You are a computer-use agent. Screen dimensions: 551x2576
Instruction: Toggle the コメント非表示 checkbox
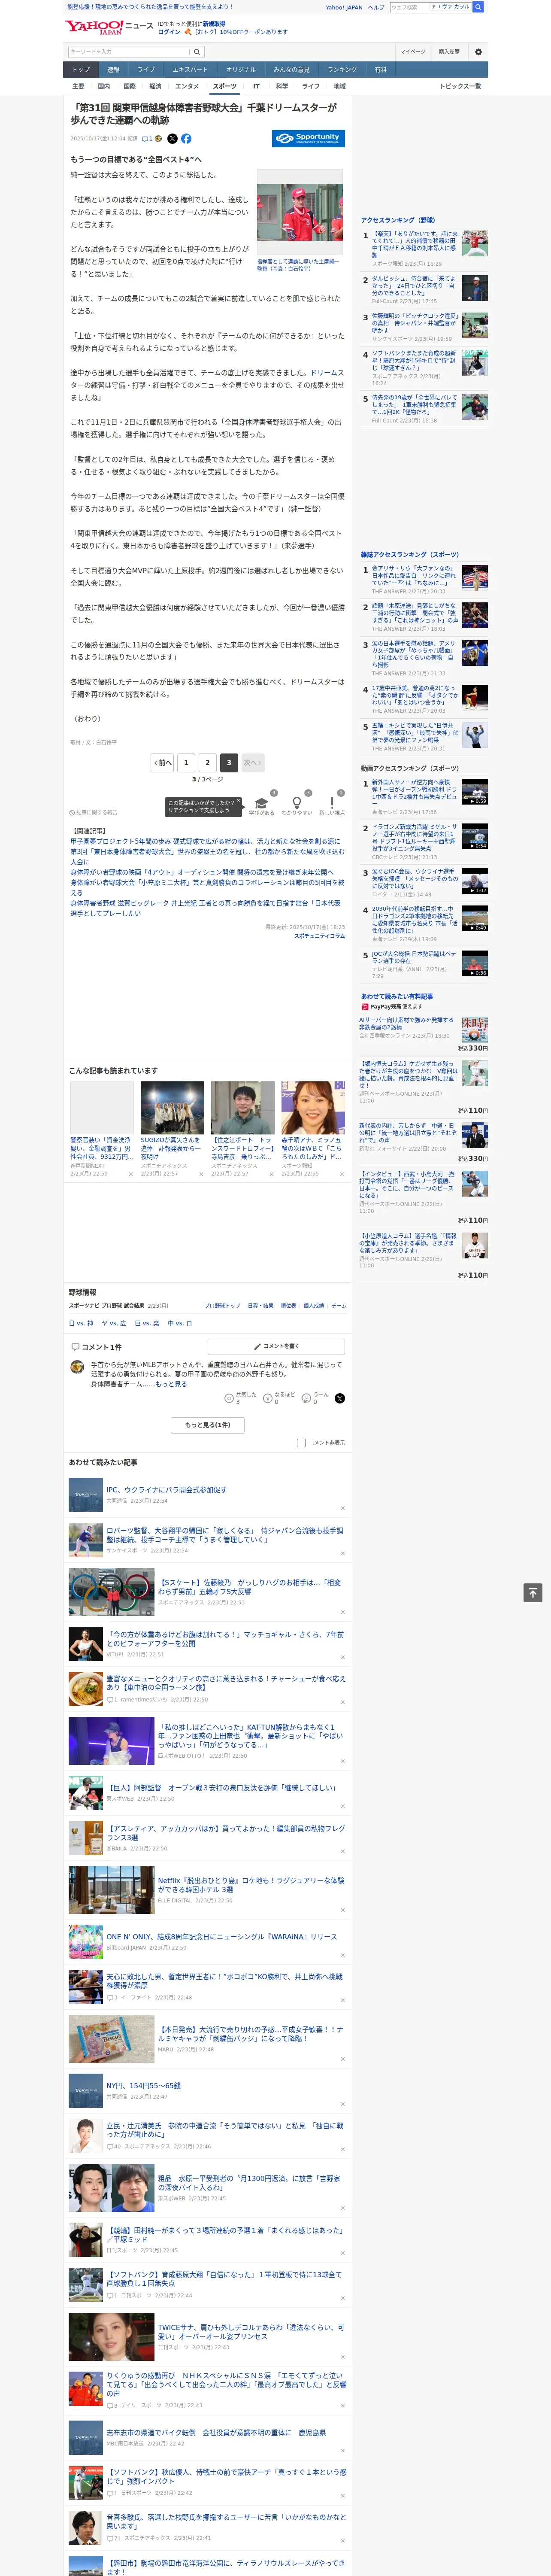pos(301,1443)
